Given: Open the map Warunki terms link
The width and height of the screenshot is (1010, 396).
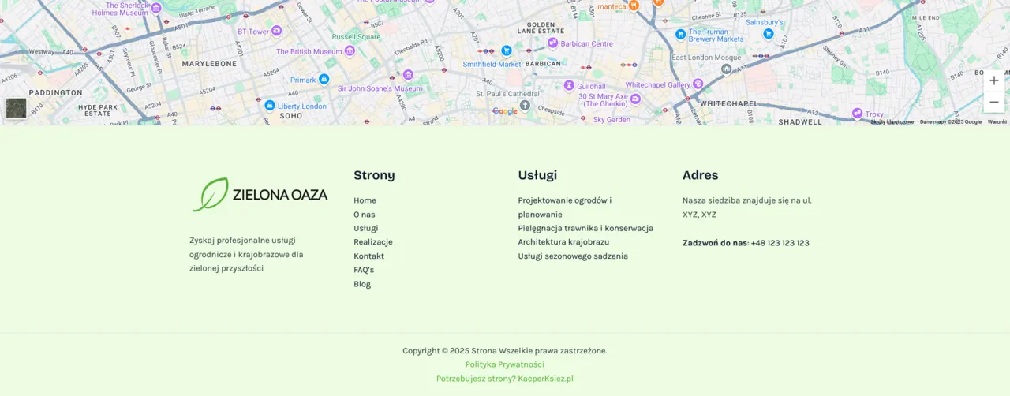Looking at the screenshot, I should coord(997,121).
